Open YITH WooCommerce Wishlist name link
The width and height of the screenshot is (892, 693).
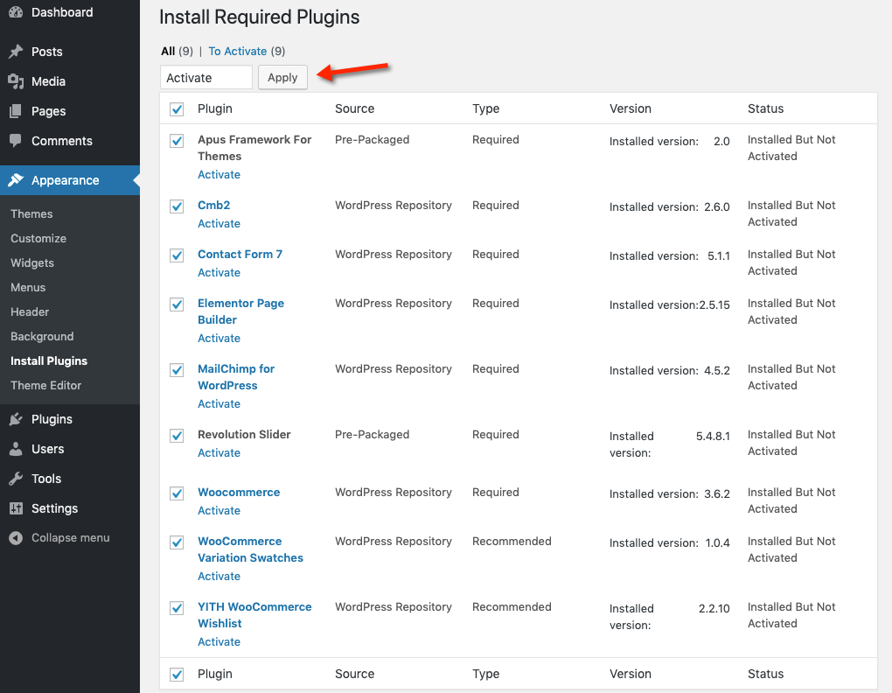254,614
